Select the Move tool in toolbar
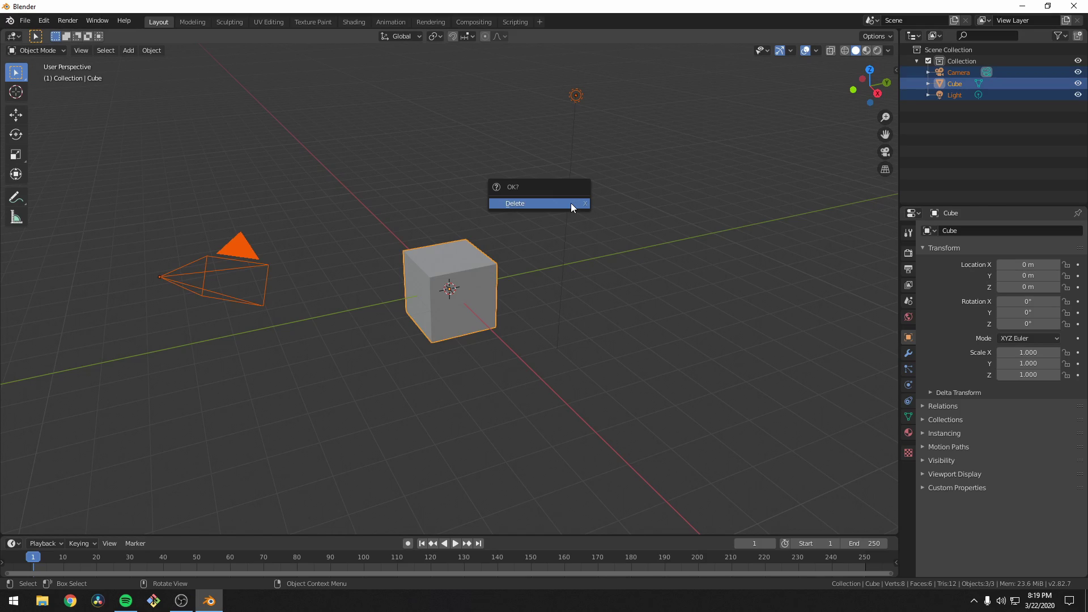 (16, 113)
